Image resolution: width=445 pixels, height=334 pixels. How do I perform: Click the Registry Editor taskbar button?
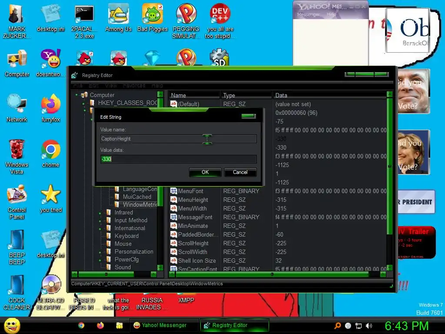(x=234, y=325)
